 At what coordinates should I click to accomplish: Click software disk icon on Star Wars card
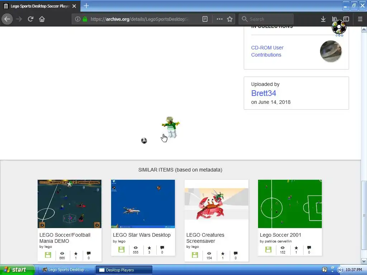point(121,249)
